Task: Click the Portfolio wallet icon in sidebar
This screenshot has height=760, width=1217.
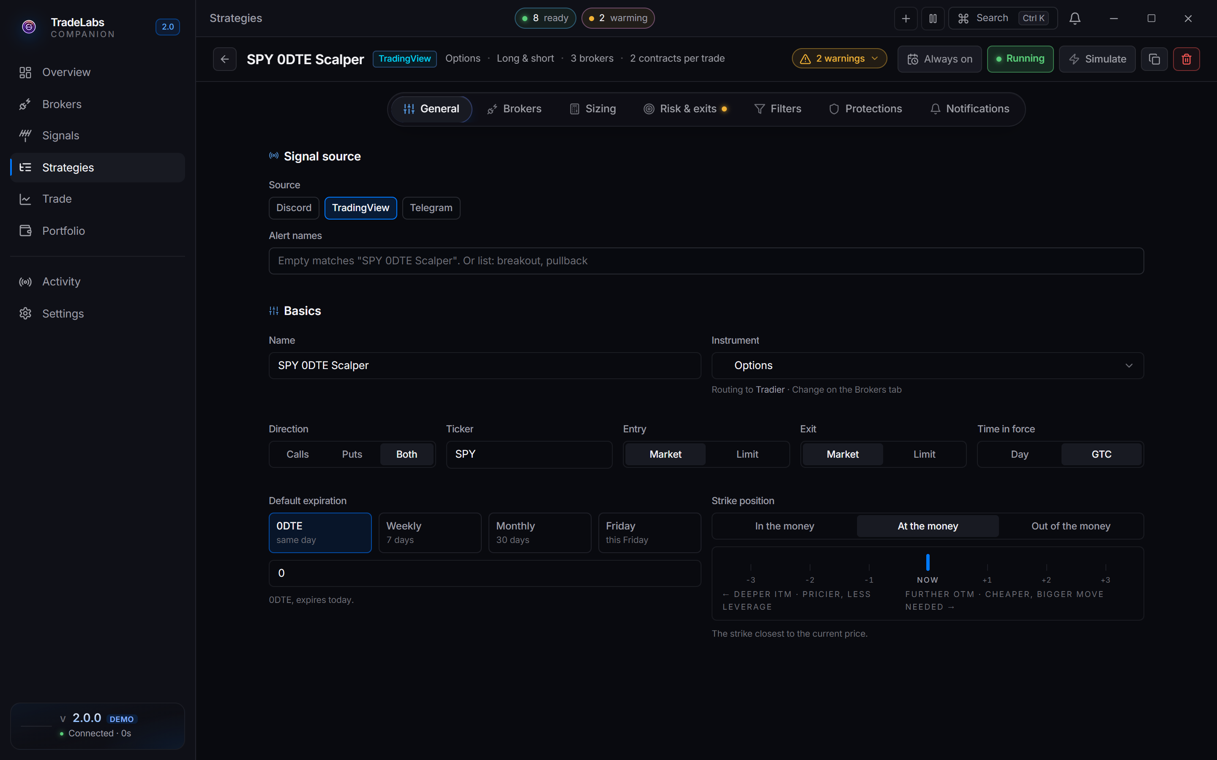Action: click(25, 231)
